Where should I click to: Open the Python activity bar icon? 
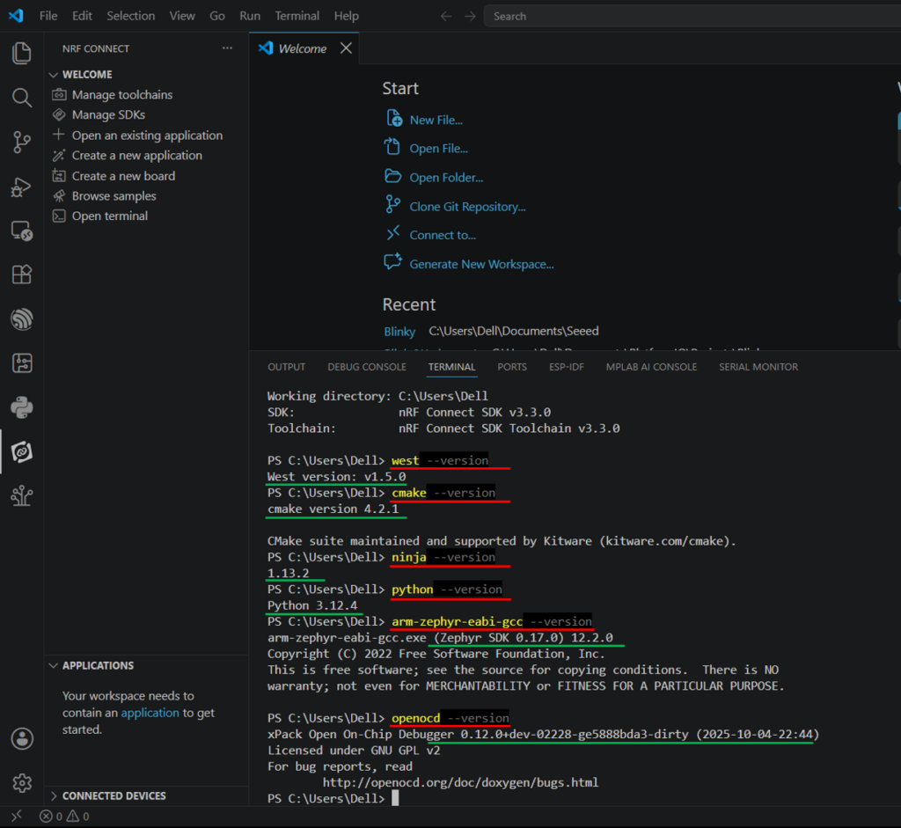pos(22,407)
